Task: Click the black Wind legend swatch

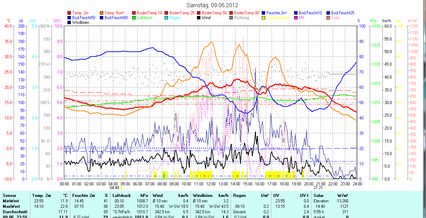Action: [x=199, y=18]
